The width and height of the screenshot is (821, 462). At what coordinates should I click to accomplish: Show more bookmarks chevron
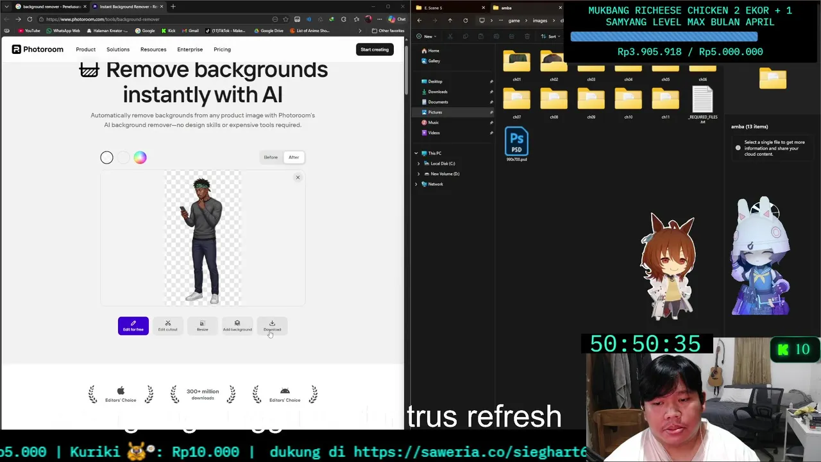[359, 30]
